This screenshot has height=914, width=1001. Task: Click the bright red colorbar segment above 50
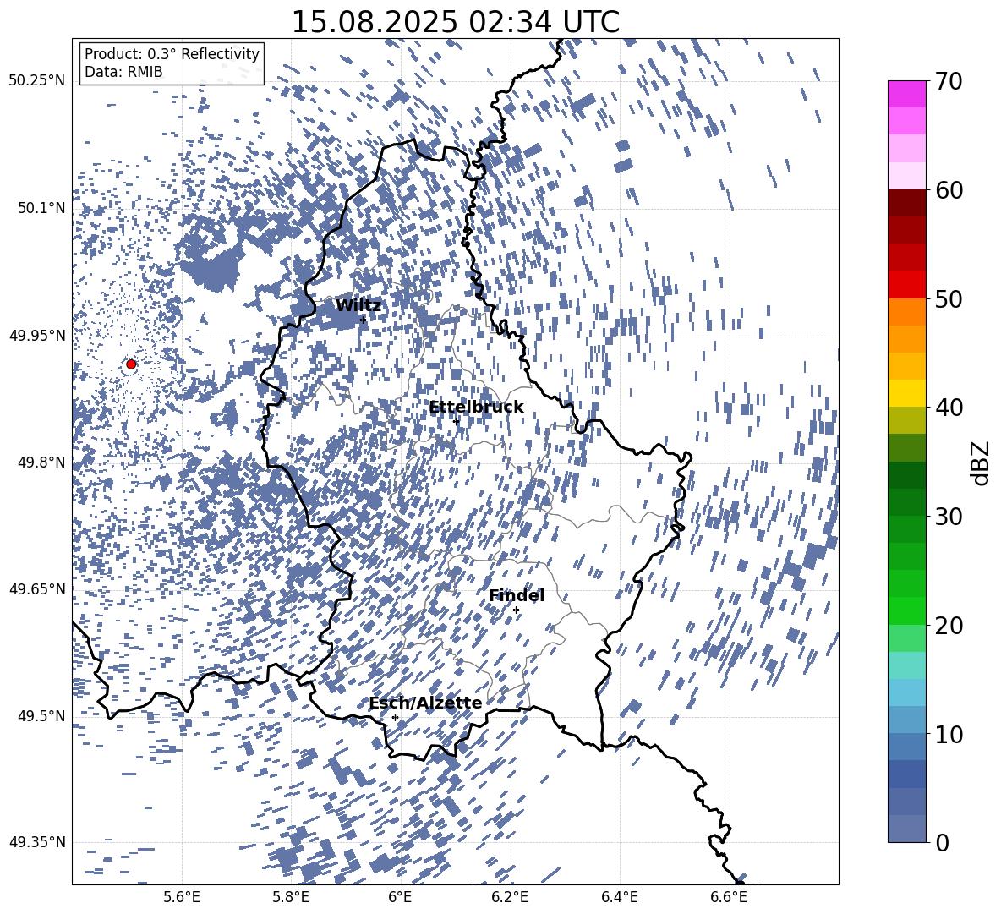coord(907,285)
